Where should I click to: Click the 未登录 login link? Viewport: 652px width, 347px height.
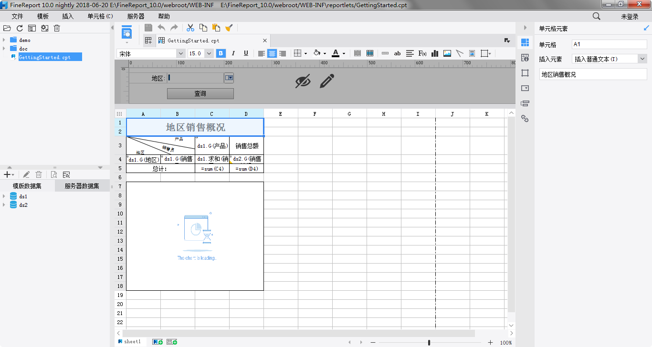click(630, 16)
